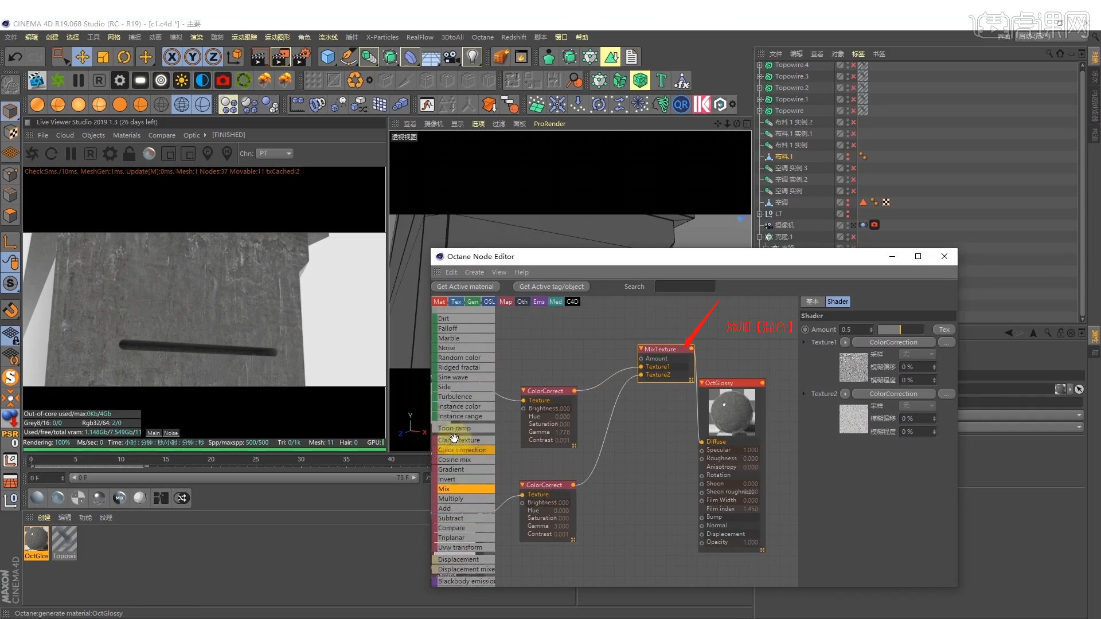1101x619 pixels.
Task: Open ProRender viewport menu
Action: click(549, 124)
